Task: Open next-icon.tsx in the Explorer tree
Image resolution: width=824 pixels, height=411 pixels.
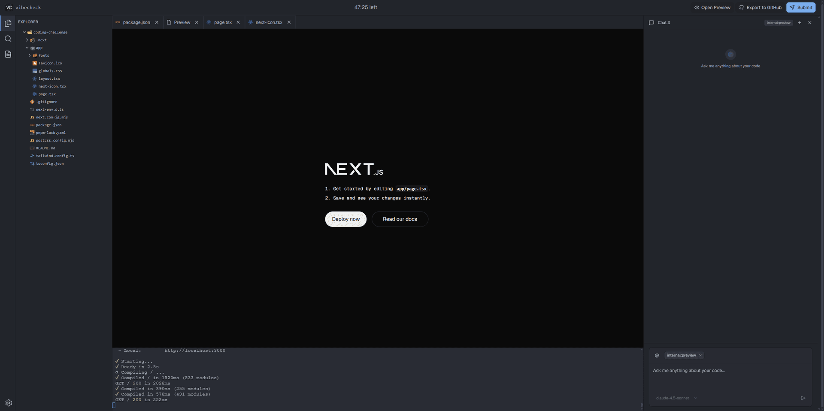Action: [52, 86]
